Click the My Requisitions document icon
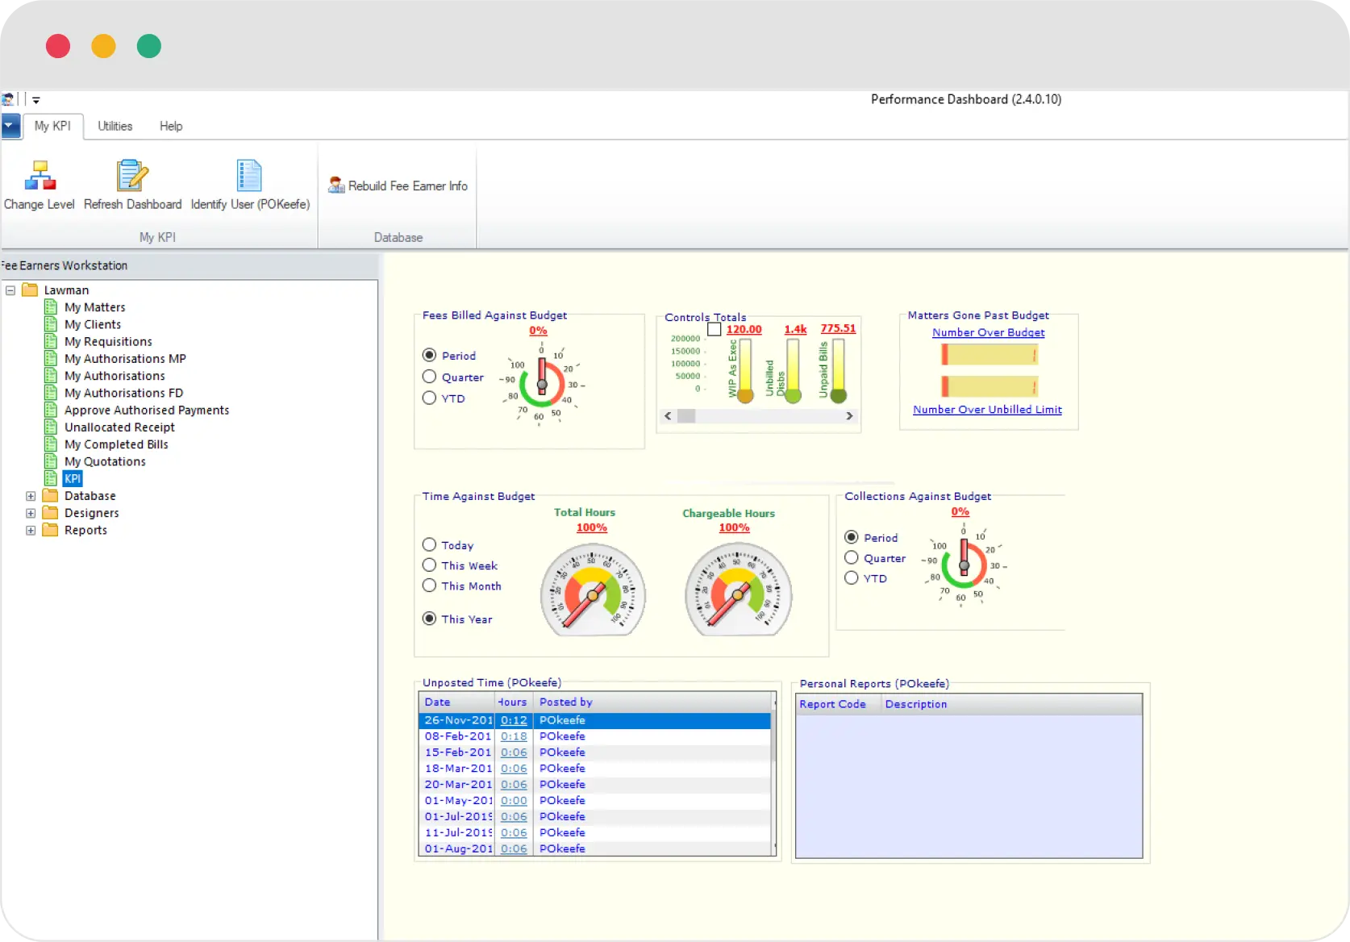The height and width of the screenshot is (942, 1350). point(51,341)
